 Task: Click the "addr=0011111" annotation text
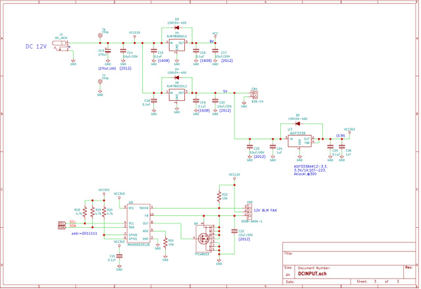84,234
